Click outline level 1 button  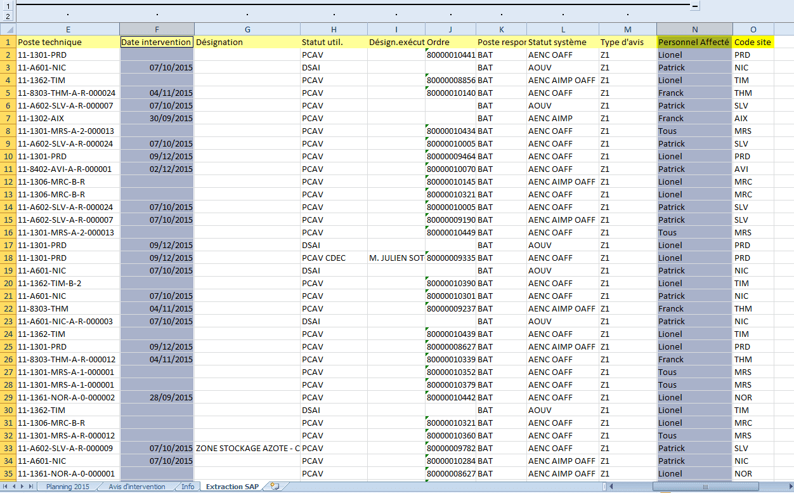8,4
